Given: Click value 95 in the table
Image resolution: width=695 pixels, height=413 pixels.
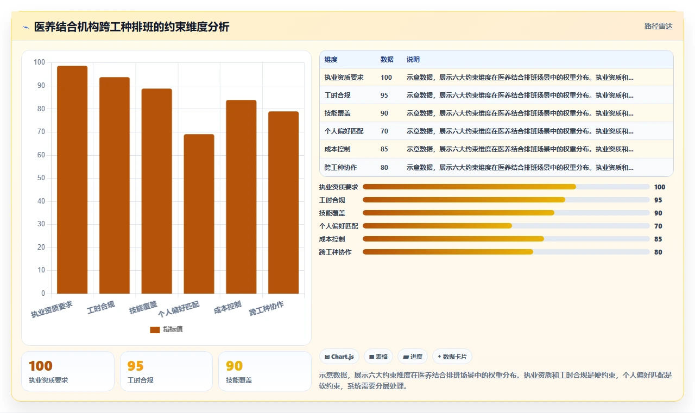Looking at the screenshot, I should pyautogui.click(x=384, y=96).
